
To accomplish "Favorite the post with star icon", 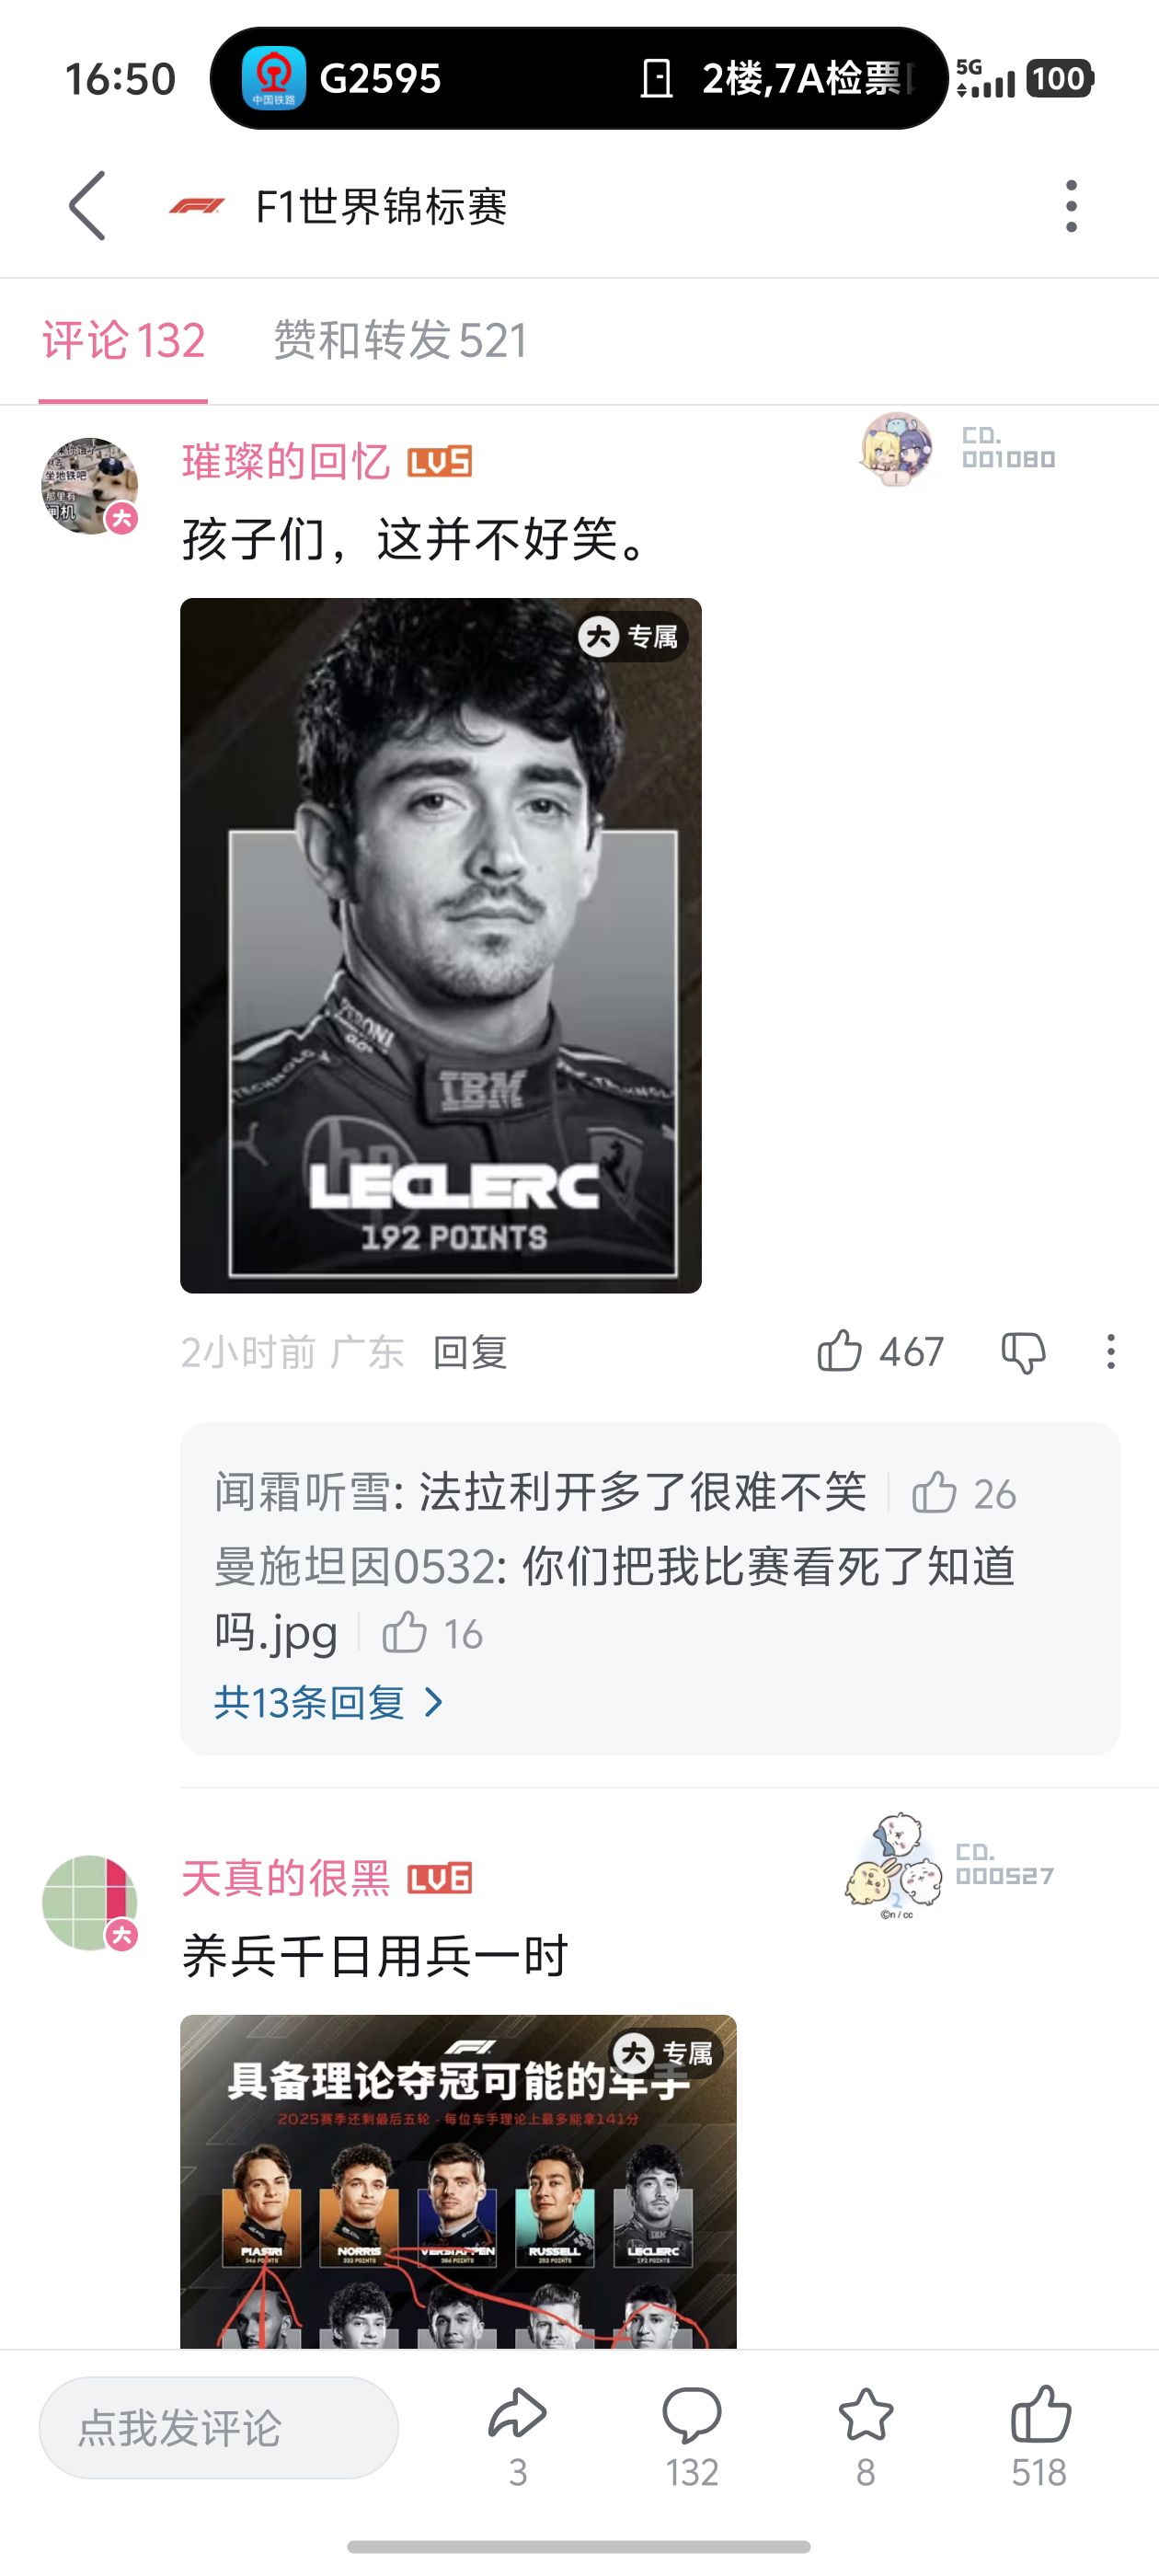I will click(x=866, y=2414).
